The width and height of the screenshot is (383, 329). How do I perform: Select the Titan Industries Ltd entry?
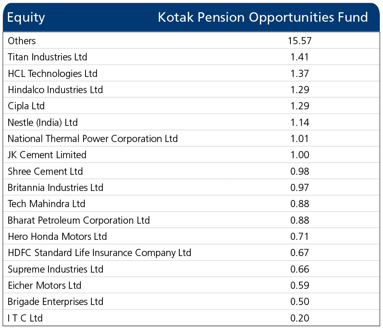(47, 57)
